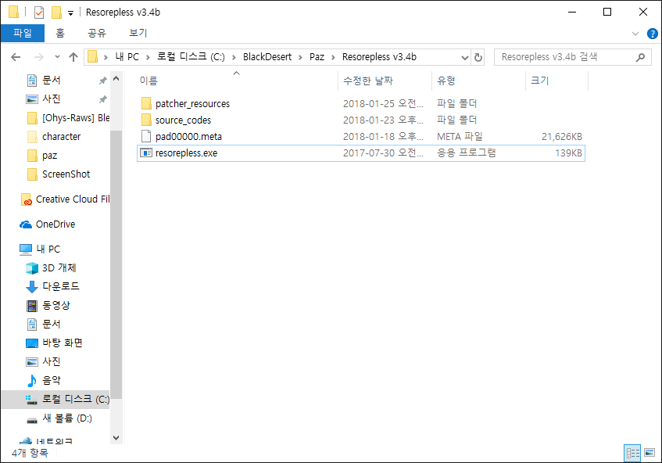The height and width of the screenshot is (463, 662).
Task: Open the 보기 ribbon tab
Action: coord(138,33)
